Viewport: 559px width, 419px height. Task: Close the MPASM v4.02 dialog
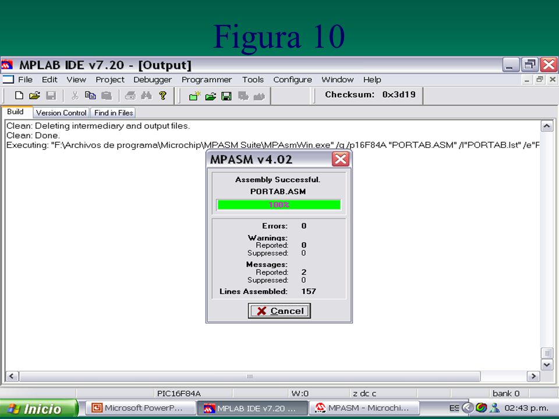pyautogui.click(x=341, y=159)
